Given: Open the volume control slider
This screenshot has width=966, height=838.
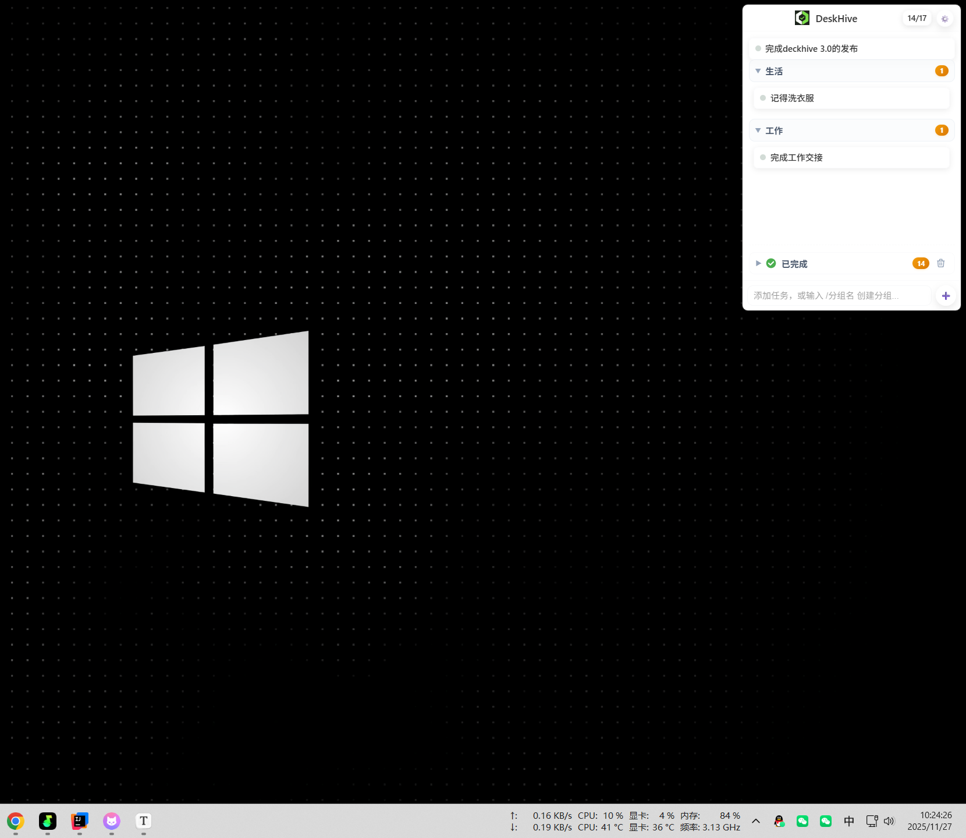Looking at the screenshot, I should pyautogui.click(x=889, y=821).
